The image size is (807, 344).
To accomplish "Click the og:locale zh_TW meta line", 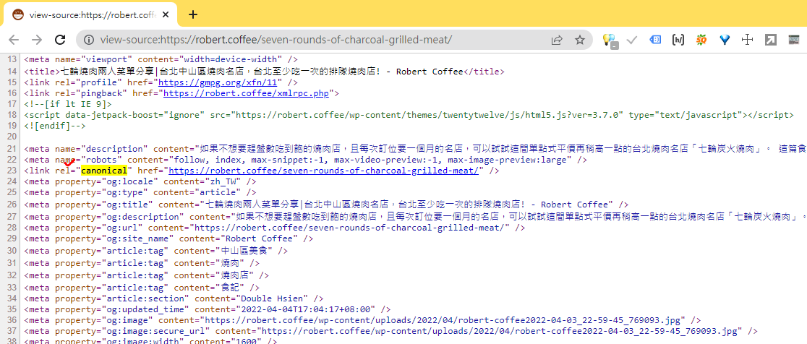I will point(140,182).
